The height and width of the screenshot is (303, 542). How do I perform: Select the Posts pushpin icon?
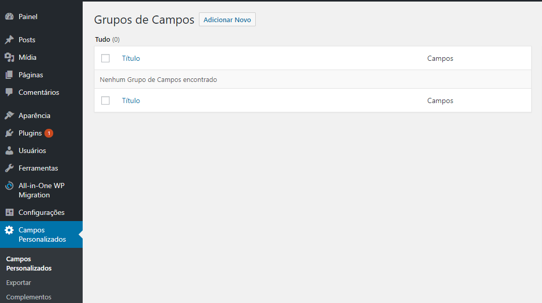(x=9, y=39)
